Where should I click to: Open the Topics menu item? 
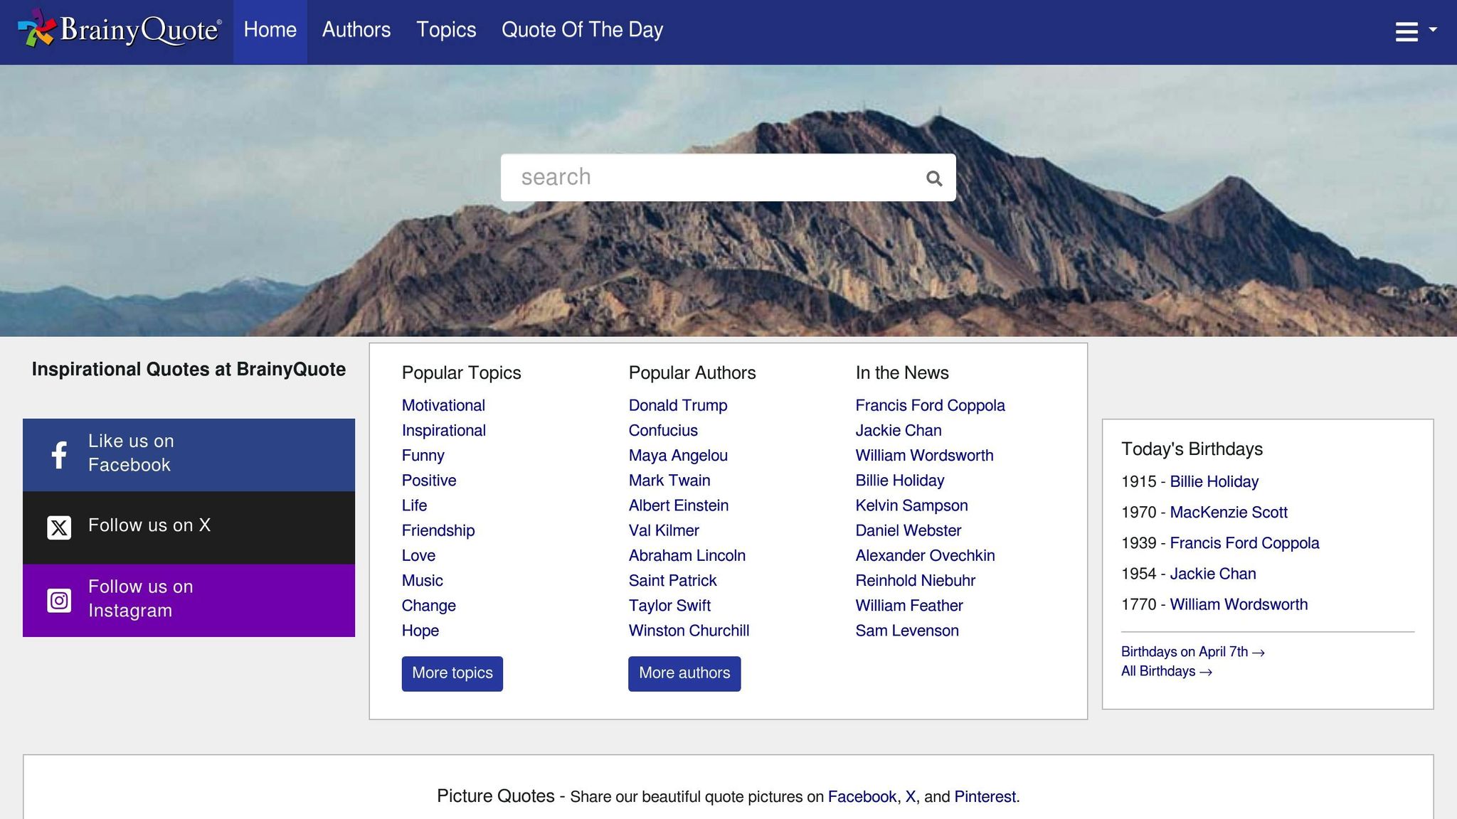point(446,30)
